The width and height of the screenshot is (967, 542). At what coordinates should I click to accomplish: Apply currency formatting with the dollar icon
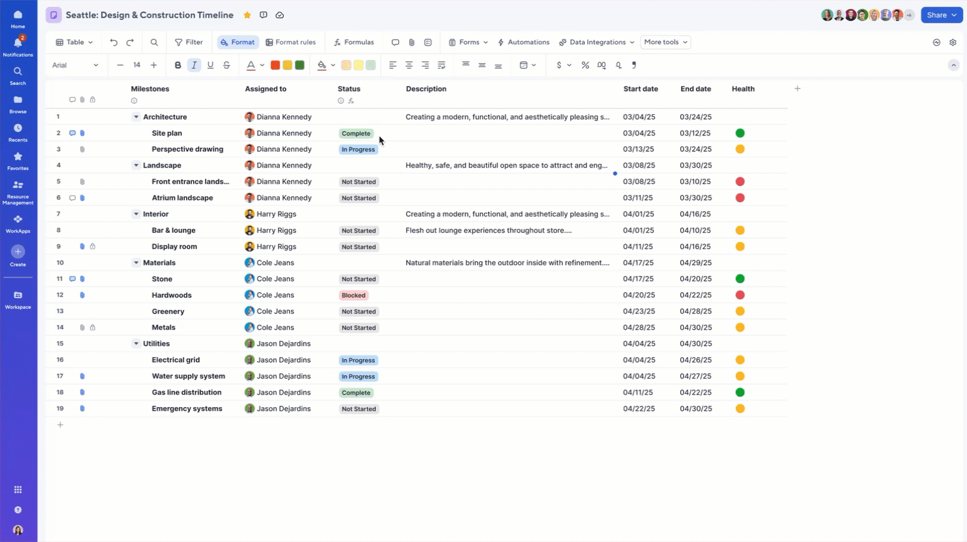tap(560, 65)
